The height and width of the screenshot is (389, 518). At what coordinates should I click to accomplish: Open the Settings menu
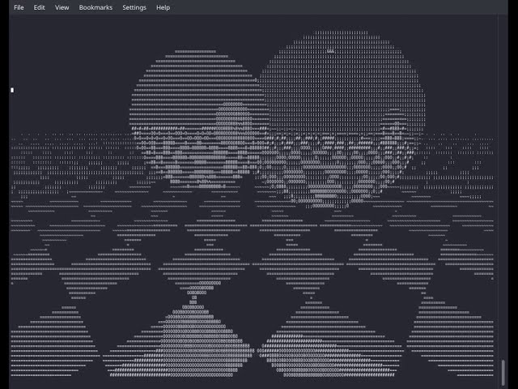click(x=134, y=7)
